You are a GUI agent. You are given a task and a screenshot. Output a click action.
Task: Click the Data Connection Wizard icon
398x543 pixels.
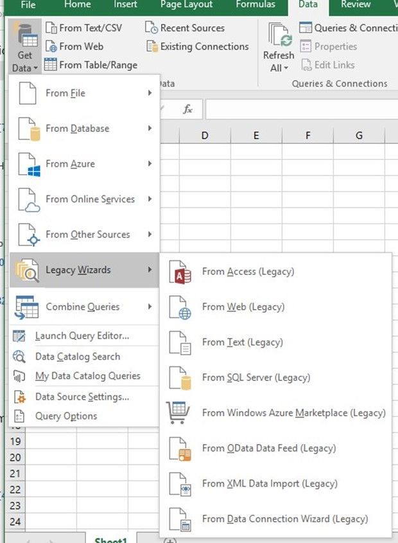[180, 519]
